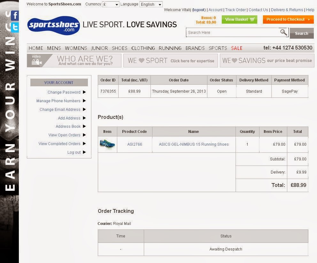Click the Change Password link
This screenshot has height=263, width=317.
coord(64,92)
